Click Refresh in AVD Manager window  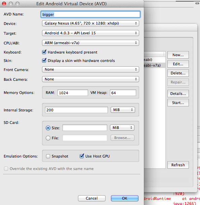point(178,165)
